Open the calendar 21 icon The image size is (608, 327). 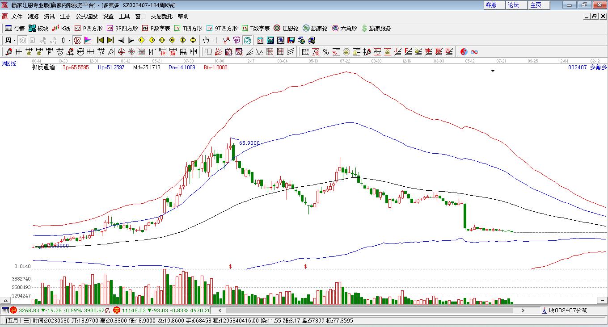pos(260,40)
